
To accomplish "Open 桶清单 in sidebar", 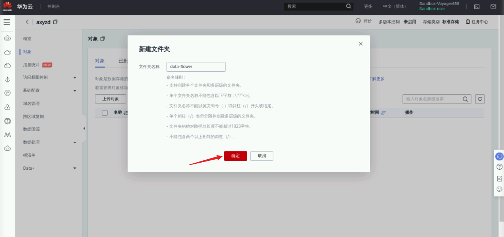I will [x=29, y=155].
